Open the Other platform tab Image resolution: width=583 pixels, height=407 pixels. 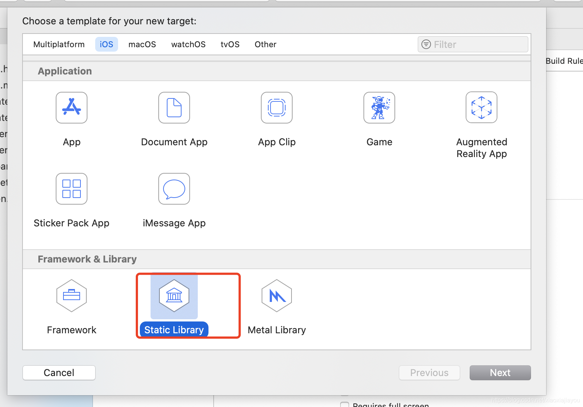tap(266, 44)
